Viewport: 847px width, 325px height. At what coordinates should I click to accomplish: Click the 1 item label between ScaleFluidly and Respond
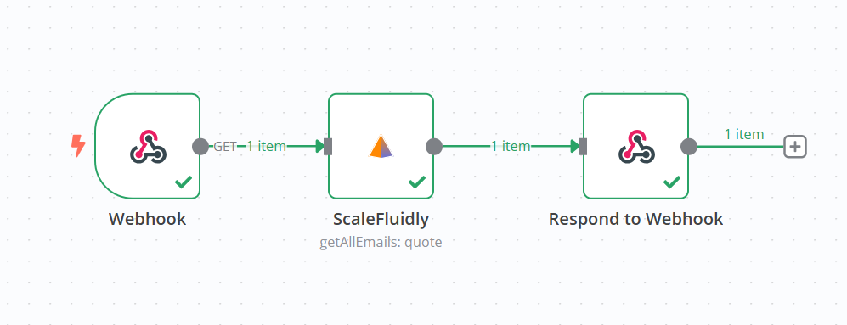click(x=511, y=146)
